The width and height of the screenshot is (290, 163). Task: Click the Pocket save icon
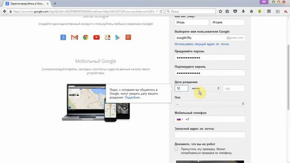235,11
